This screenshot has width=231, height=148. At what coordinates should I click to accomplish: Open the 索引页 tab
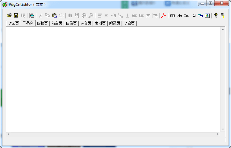coord(100,23)
